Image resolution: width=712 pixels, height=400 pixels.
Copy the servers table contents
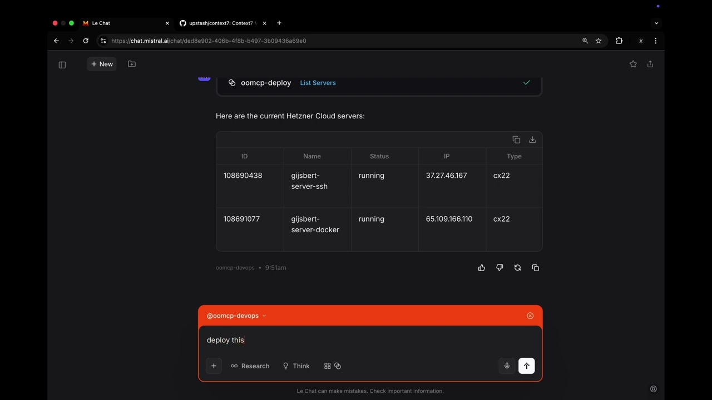pos(516,140)
